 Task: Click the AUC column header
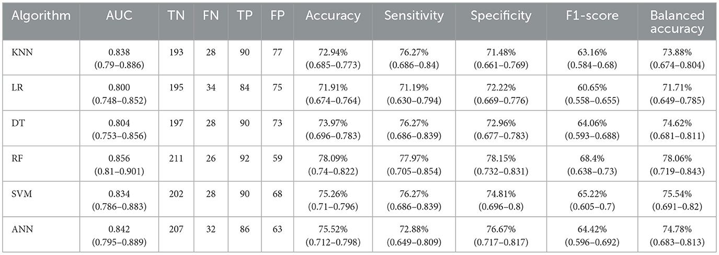click(119, 16)
